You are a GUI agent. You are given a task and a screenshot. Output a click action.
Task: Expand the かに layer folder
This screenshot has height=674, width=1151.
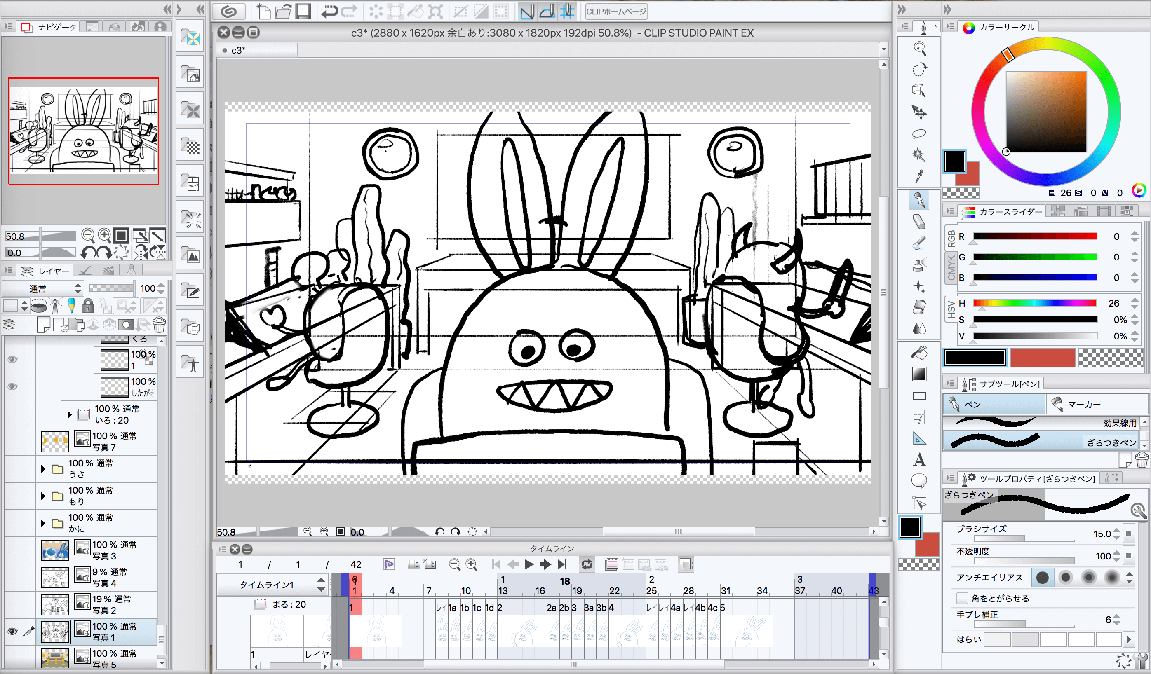(43, 523)
